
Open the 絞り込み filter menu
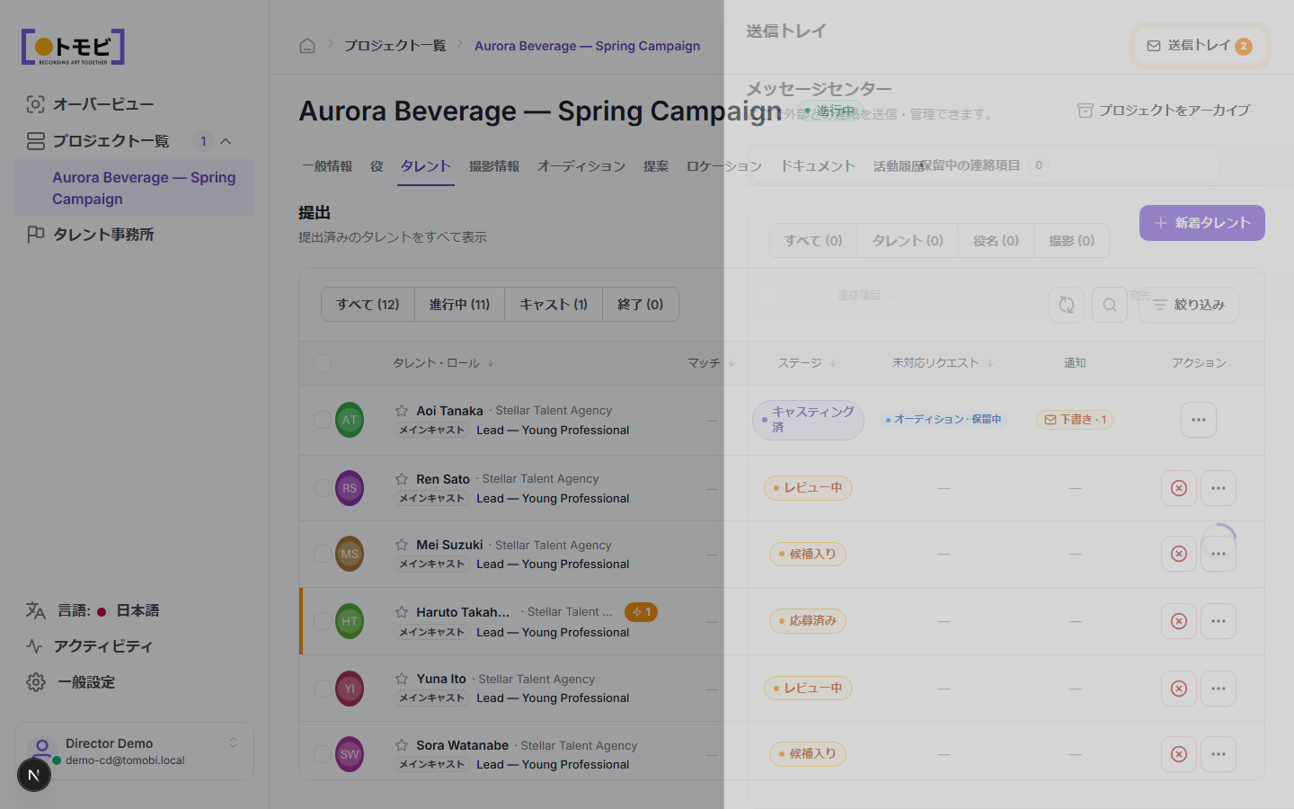pyautogui.click(x=1189, y=305)
